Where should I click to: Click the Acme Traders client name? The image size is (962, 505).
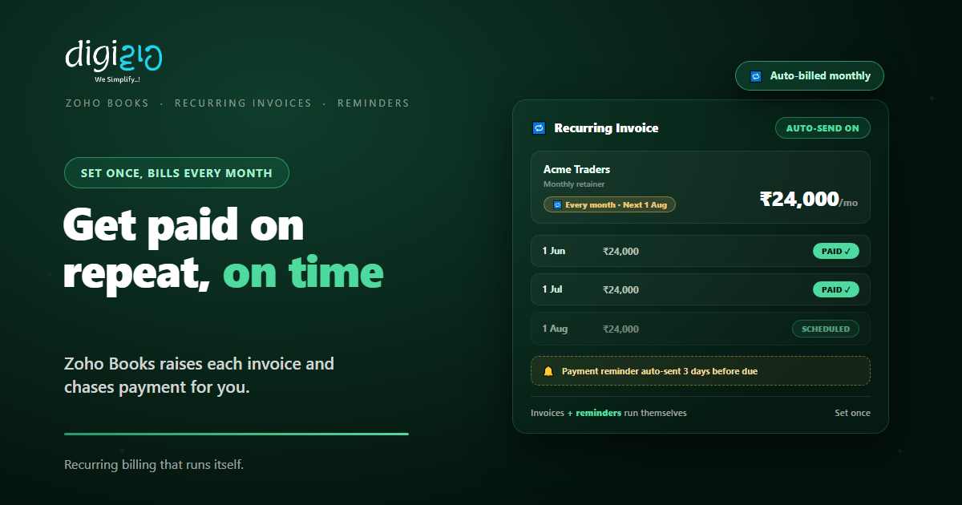(x=576, y=169)
